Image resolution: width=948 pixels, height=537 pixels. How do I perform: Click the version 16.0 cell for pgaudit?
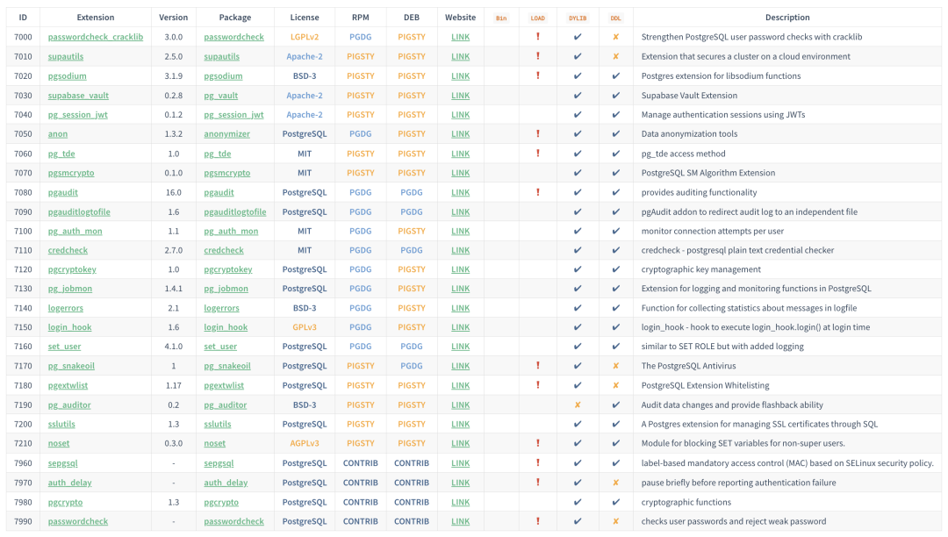tap(174, 192)
